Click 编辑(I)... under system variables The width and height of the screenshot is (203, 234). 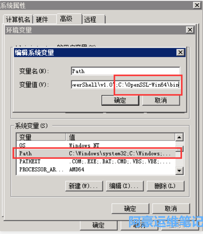(x=125, y=186)
